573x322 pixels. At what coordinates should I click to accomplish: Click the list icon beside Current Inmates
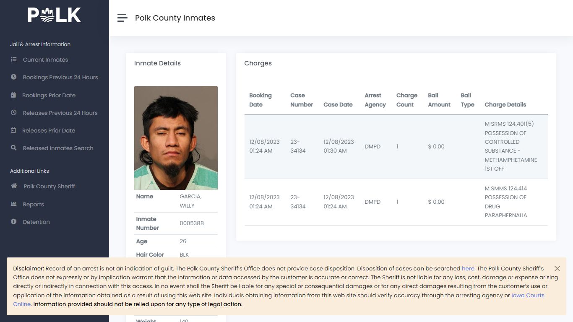click(x=13, y=60)
